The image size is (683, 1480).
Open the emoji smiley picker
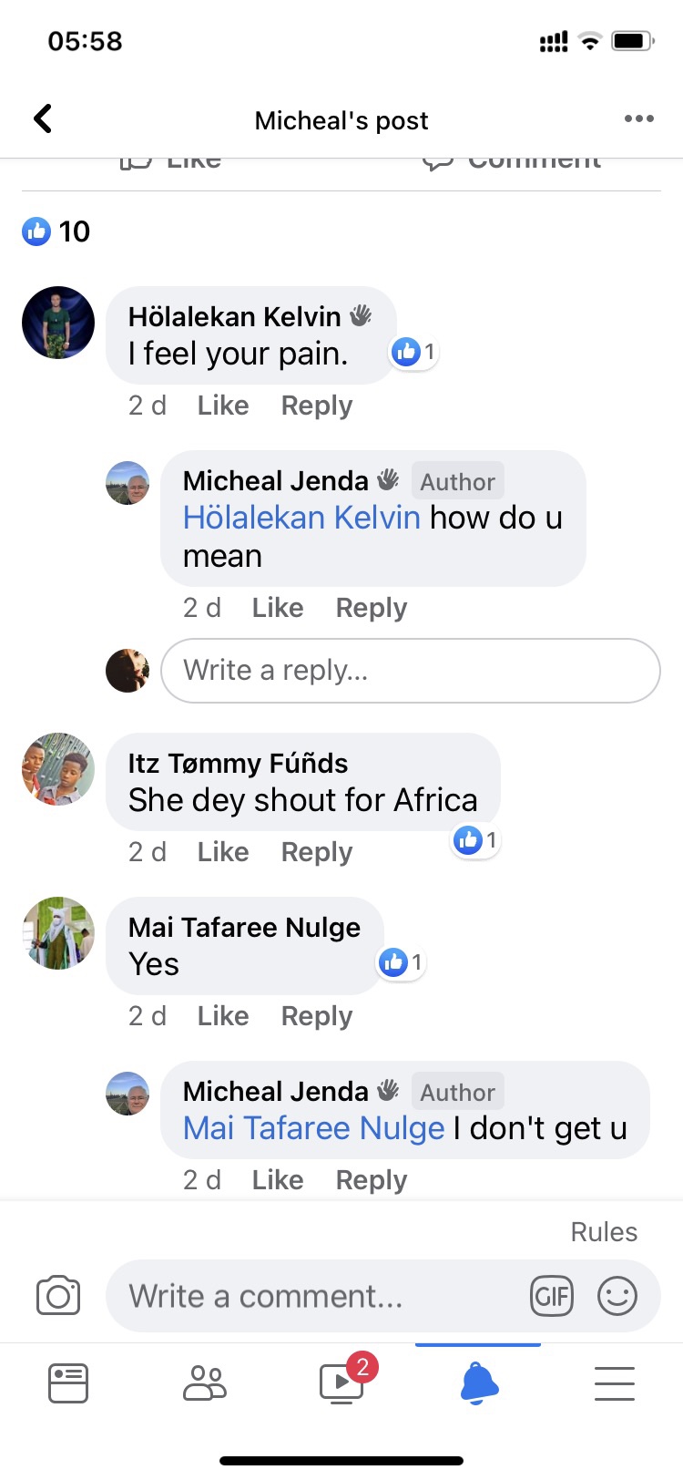617,1295
